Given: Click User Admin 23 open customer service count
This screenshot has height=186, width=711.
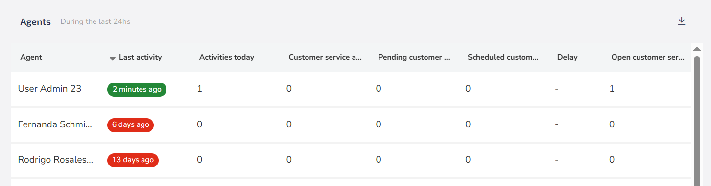Looking at the screenshot, I should [612, 89].
